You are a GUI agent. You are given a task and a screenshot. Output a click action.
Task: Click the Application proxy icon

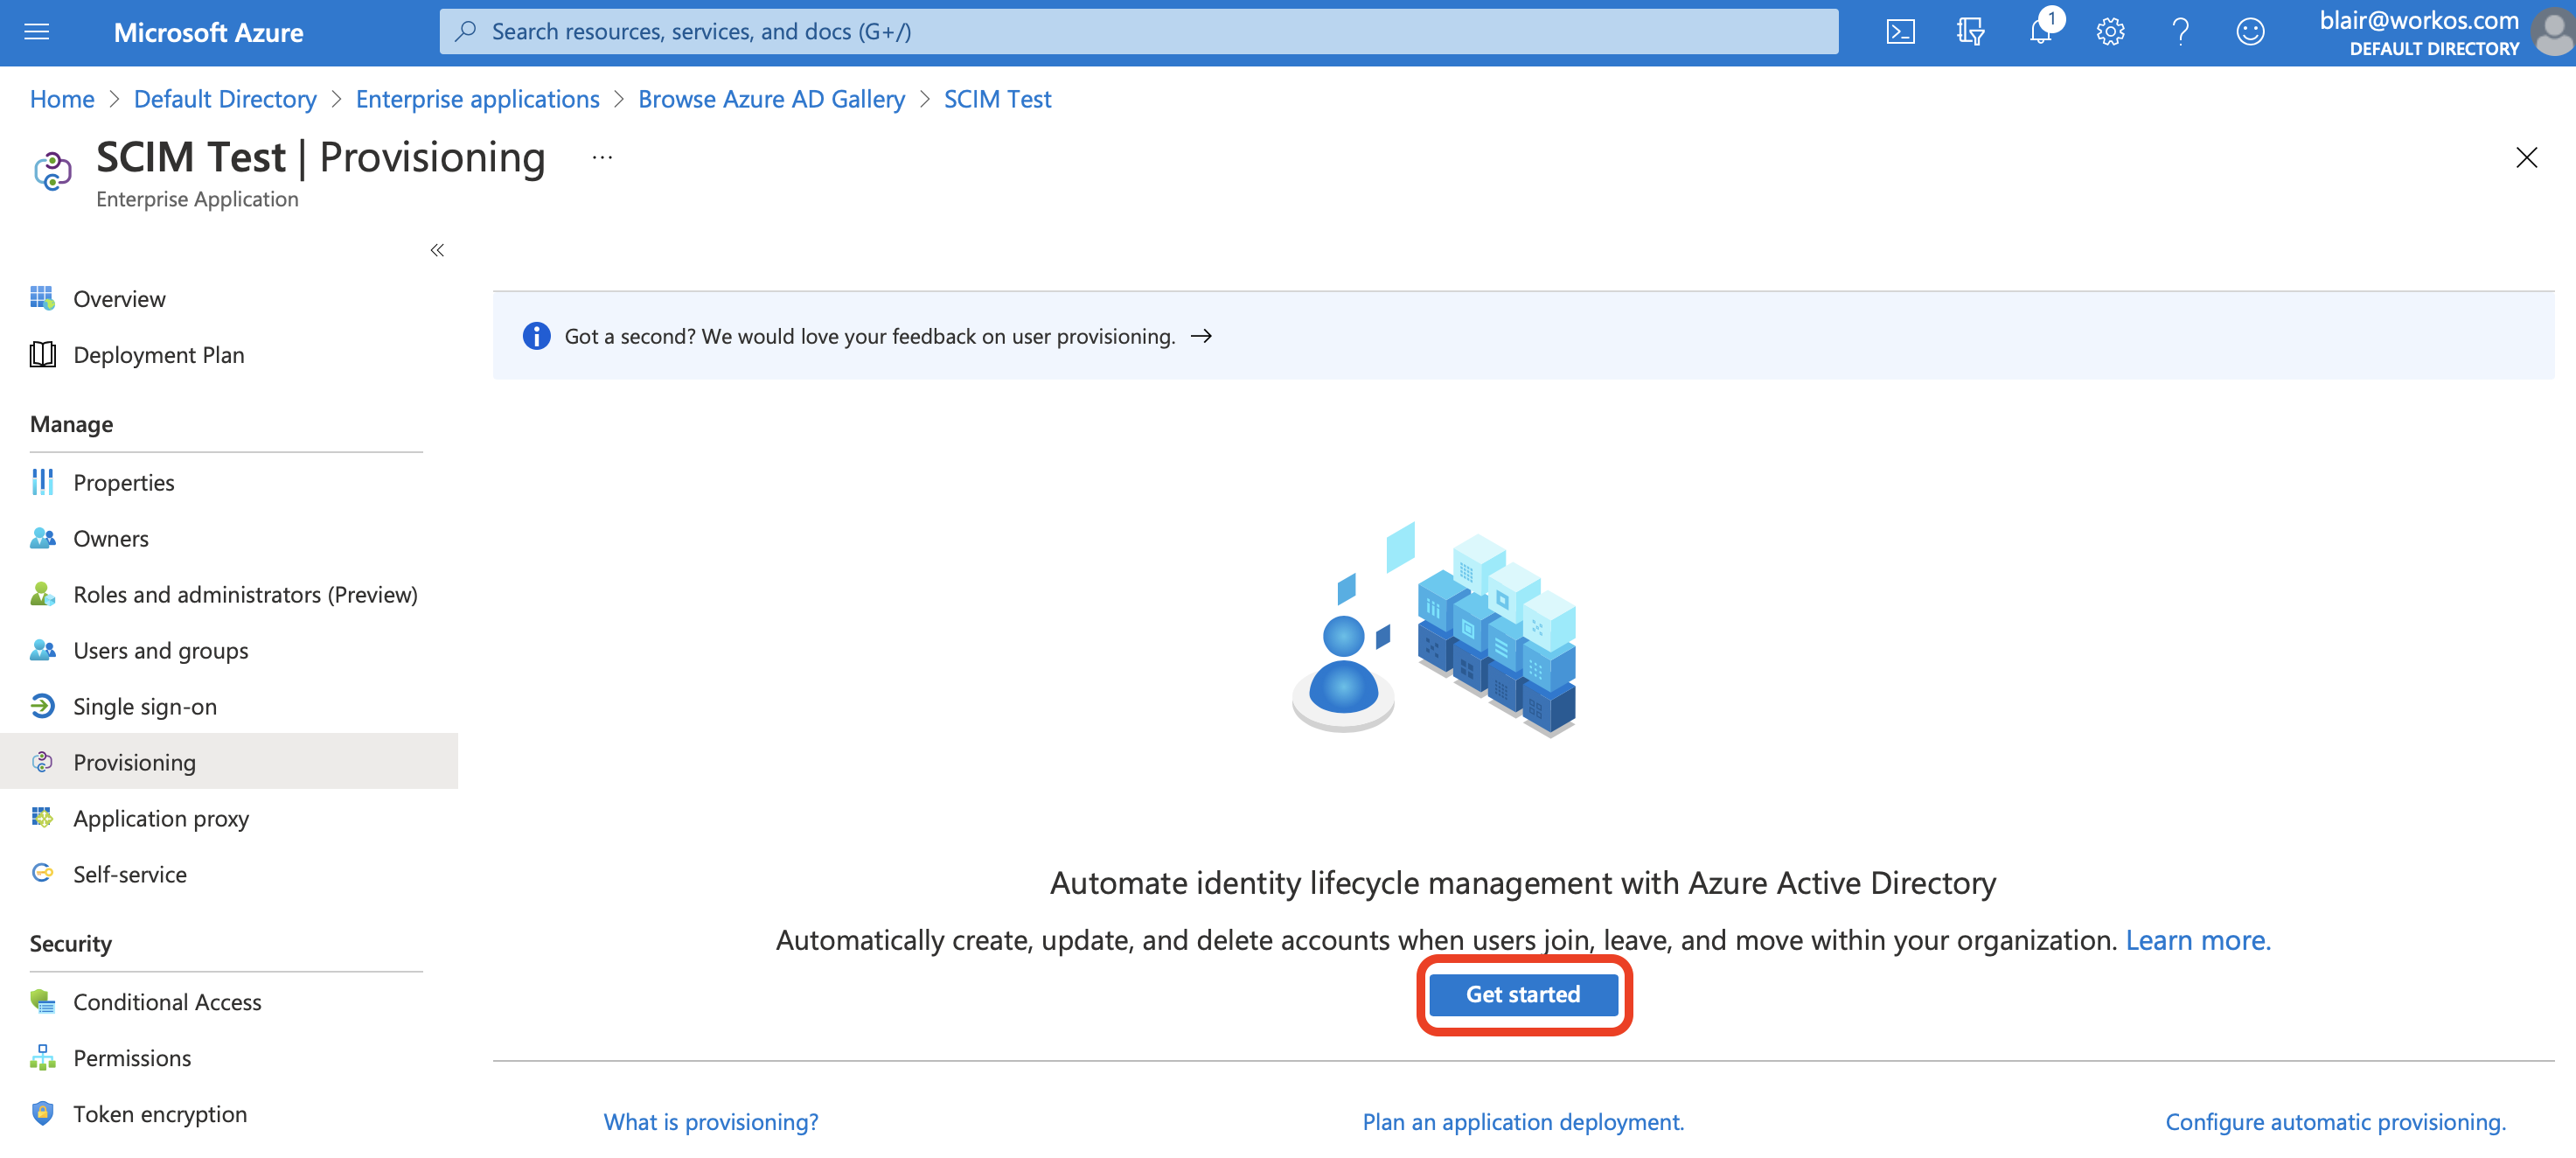pyautogui.click(x=42, y=818)
